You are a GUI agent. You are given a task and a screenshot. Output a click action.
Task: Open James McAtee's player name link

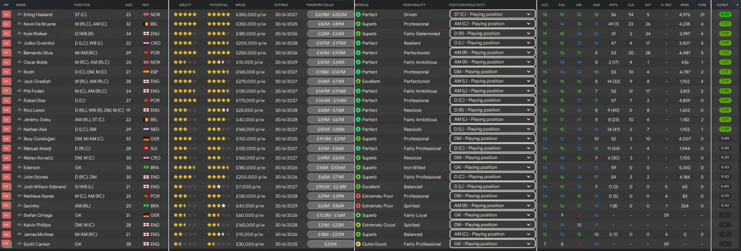(38, 234)
